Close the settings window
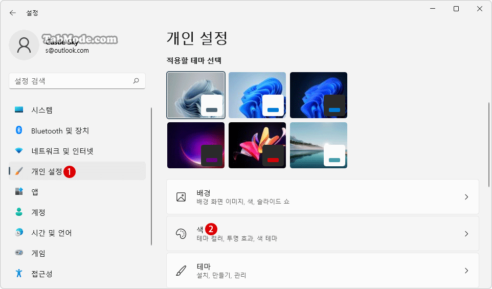The image size is (492, 289). [479, 9]
